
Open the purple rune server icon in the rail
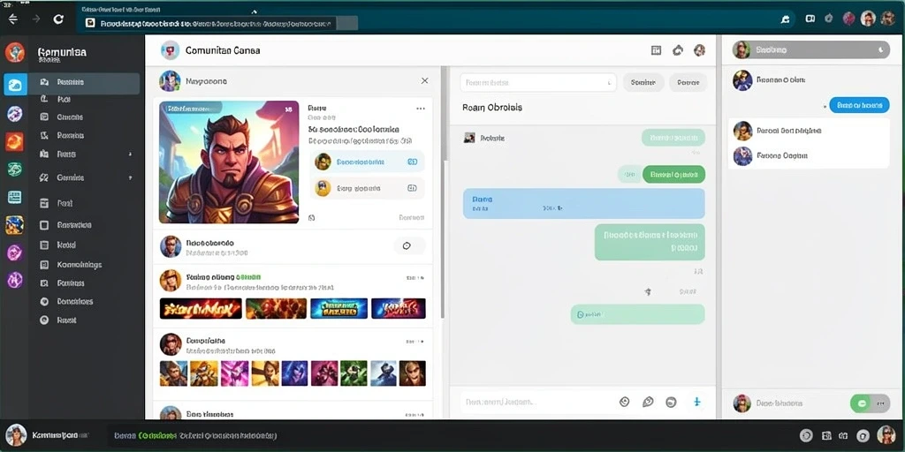(14, 280)
